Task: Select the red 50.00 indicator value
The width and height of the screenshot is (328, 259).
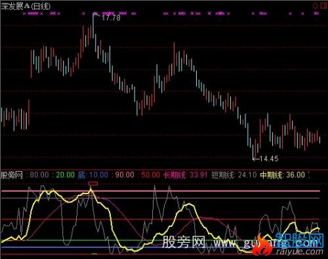Action: click(150, 175)
